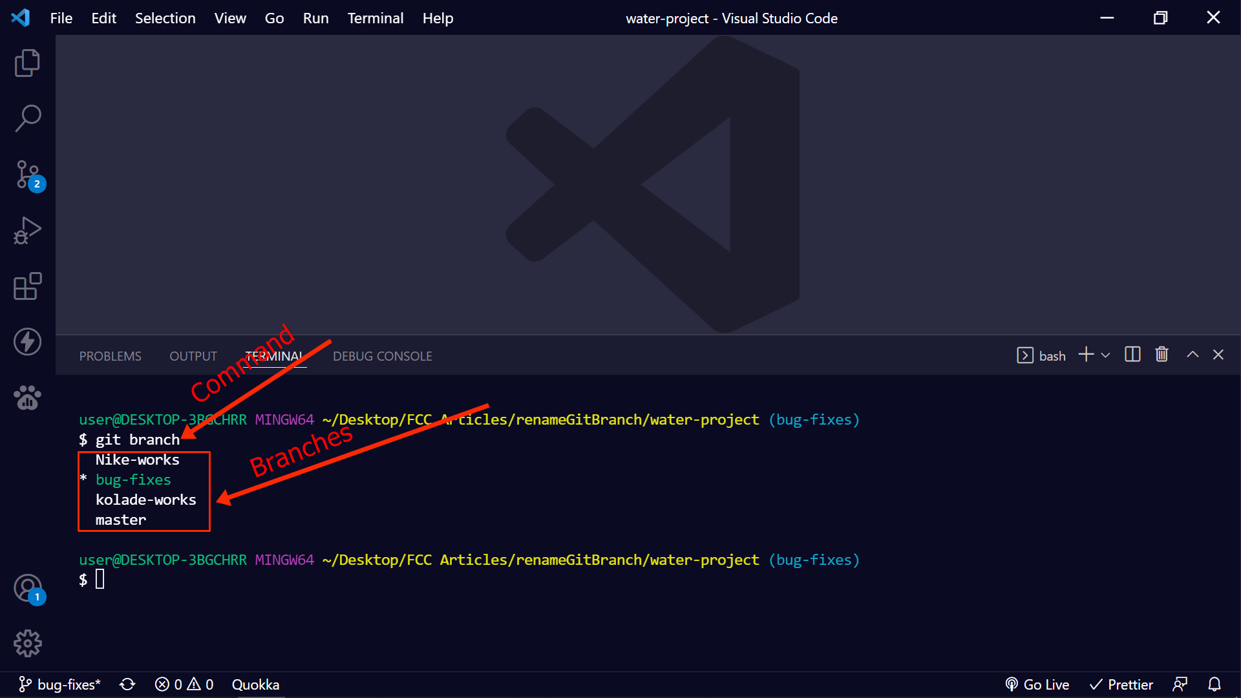Open Run and Debug view

pos(27,230)
